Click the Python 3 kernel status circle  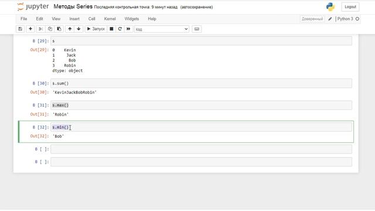(x=357, y=19)
